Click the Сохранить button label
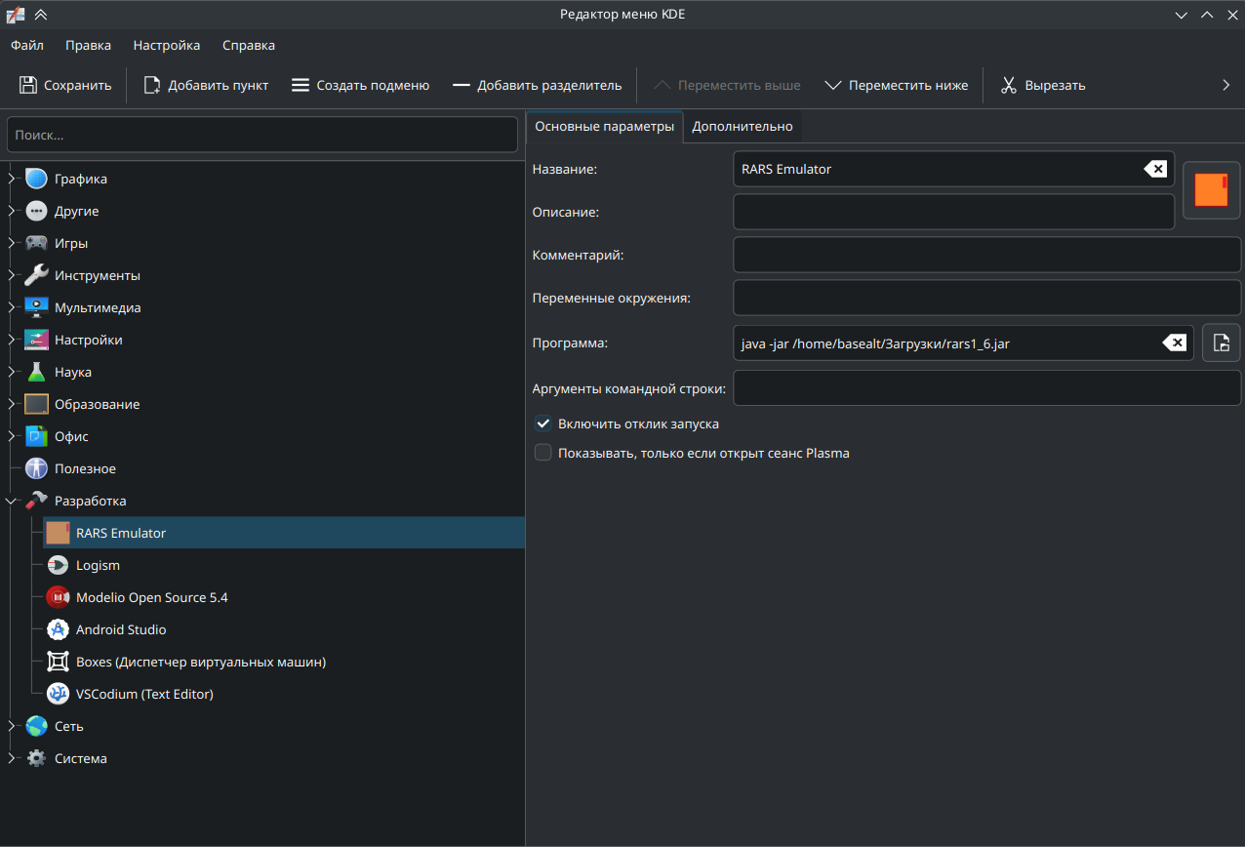 pyautogui.click(x=78, y=85)
